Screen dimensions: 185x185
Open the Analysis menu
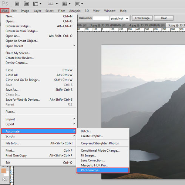click(75, 11)
